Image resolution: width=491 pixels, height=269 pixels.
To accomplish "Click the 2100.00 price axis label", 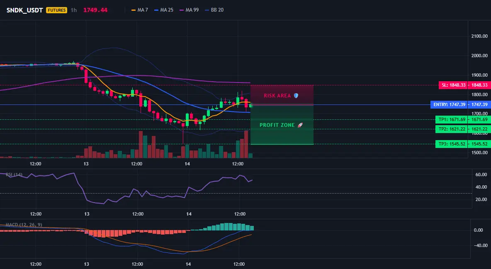I will (479, 36).
